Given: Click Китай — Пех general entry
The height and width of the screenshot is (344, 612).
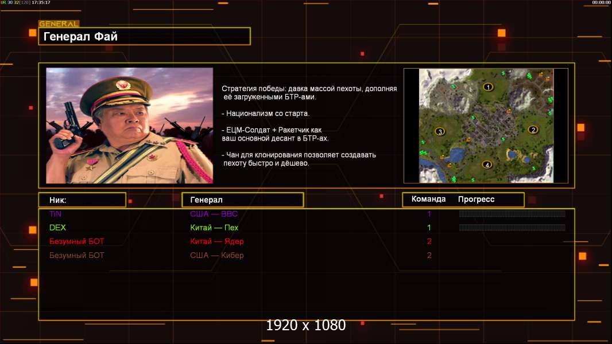Looking at the screenshot, I should pos(214,228).
